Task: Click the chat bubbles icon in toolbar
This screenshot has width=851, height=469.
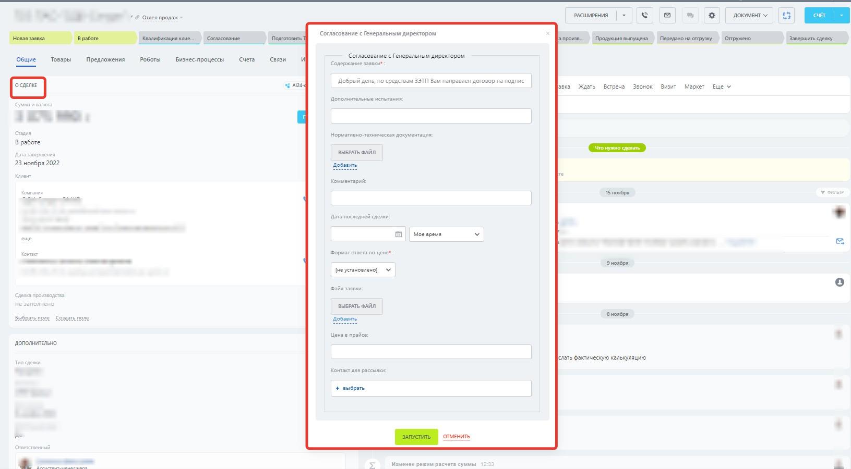Action: 690,16
